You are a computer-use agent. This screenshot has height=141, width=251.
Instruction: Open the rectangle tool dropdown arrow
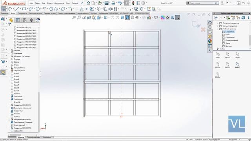27,9
